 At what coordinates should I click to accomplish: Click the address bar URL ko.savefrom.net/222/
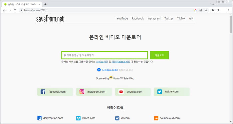pyautogui.click(x=35, y=10)
